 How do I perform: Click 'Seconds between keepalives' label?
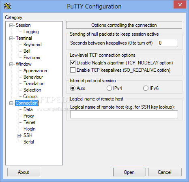pos(112,43)
